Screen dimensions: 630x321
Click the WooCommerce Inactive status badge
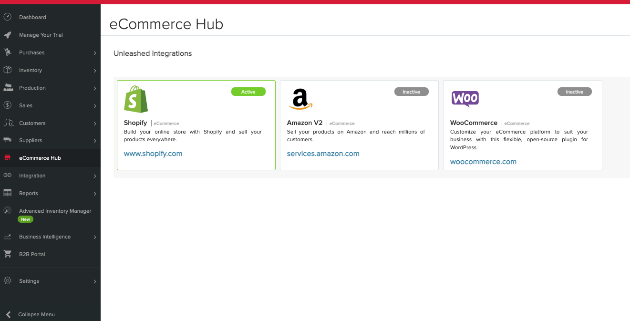point(575,92)
